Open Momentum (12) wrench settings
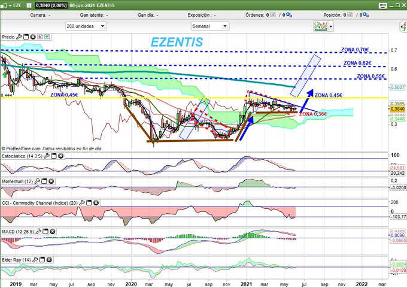Screen dimensions: 407x288 37,181
